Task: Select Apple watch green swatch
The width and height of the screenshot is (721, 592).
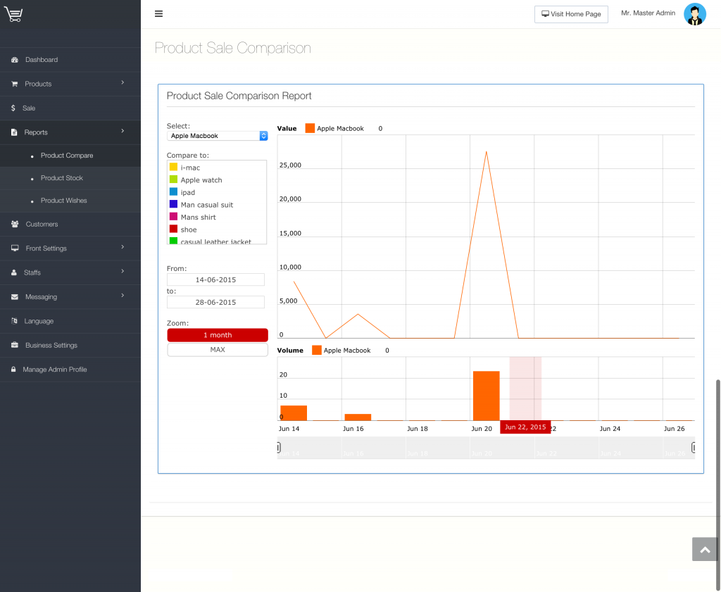Action: tap(173, 180)
